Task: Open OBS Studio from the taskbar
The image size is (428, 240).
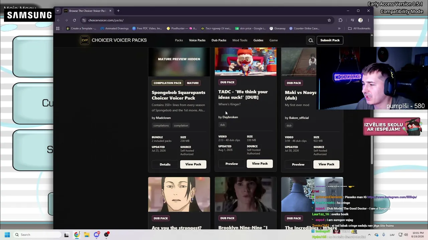Action: (x=107, y=235)
